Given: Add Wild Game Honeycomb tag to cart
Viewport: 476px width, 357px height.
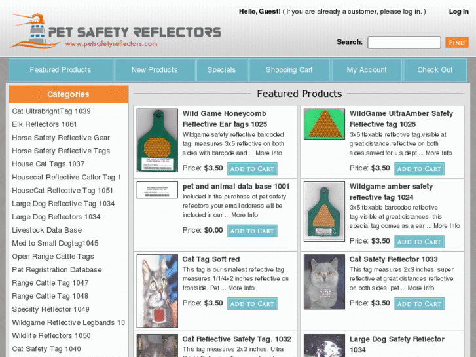Looking at the screenshot, I should click(252, 169).
